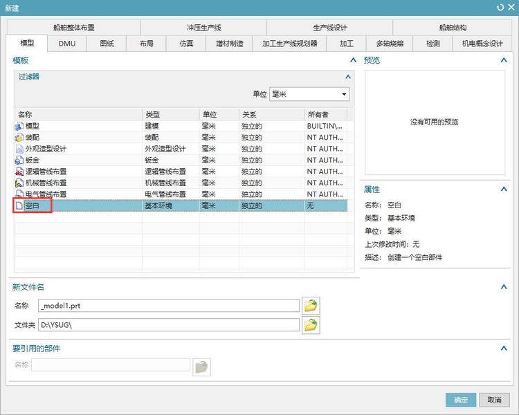Browse for folder beside the 文件夹 path
The image size is (519, 415).
point(311,324)
